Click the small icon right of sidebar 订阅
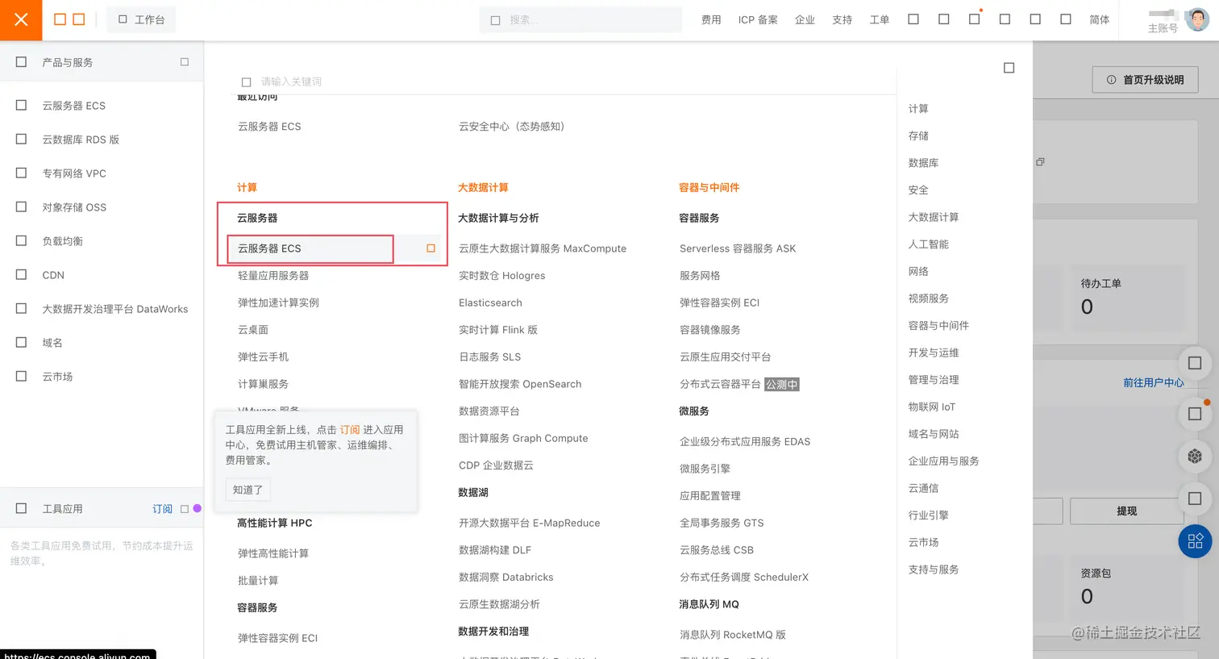 click(185, 509)
